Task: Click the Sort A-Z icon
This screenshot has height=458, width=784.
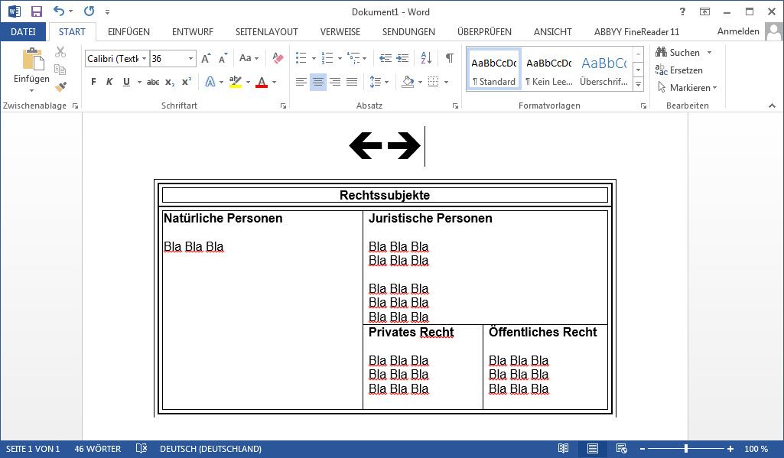Action: tap(426, 58)
